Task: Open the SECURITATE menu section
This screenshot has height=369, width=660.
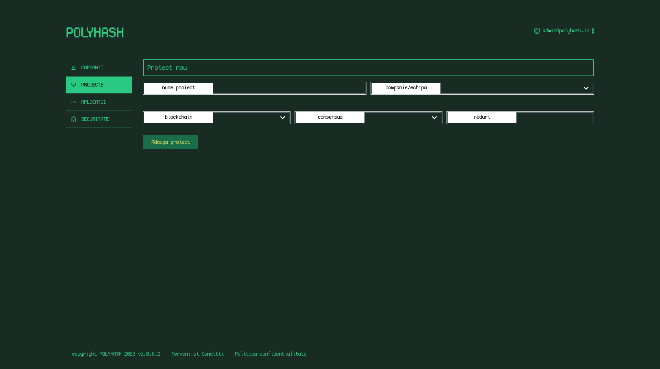Action: (95, 119)
